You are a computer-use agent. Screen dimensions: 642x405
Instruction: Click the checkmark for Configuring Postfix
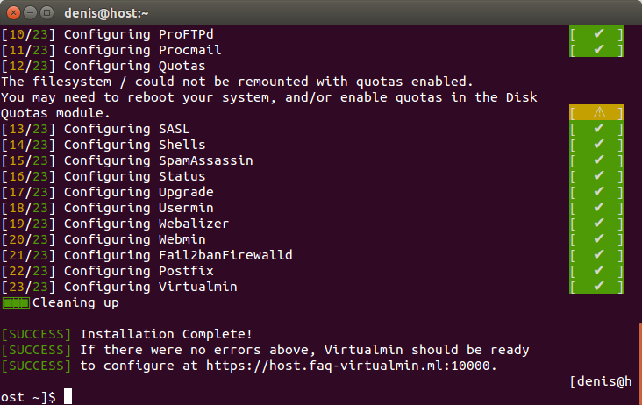pyautogui.click(x=599, y=270)
